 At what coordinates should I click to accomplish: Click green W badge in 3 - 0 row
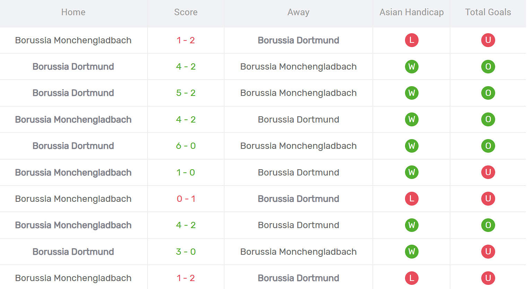tap(412, 252)
